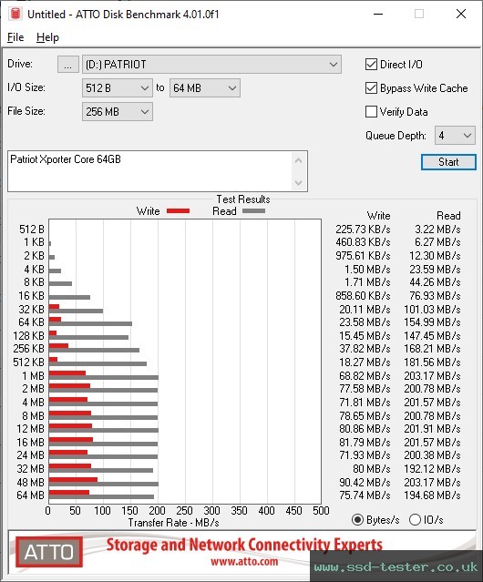The width and height of the screenshot is (483, 582).
Task: Click the write value 858.60 KB/s
Action: click(x=363, y=296)
